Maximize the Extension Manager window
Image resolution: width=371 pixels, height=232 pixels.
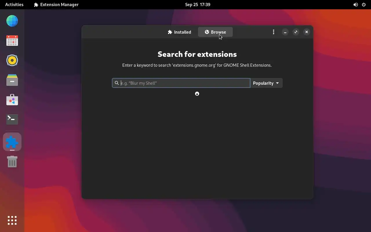click(296, 32)
